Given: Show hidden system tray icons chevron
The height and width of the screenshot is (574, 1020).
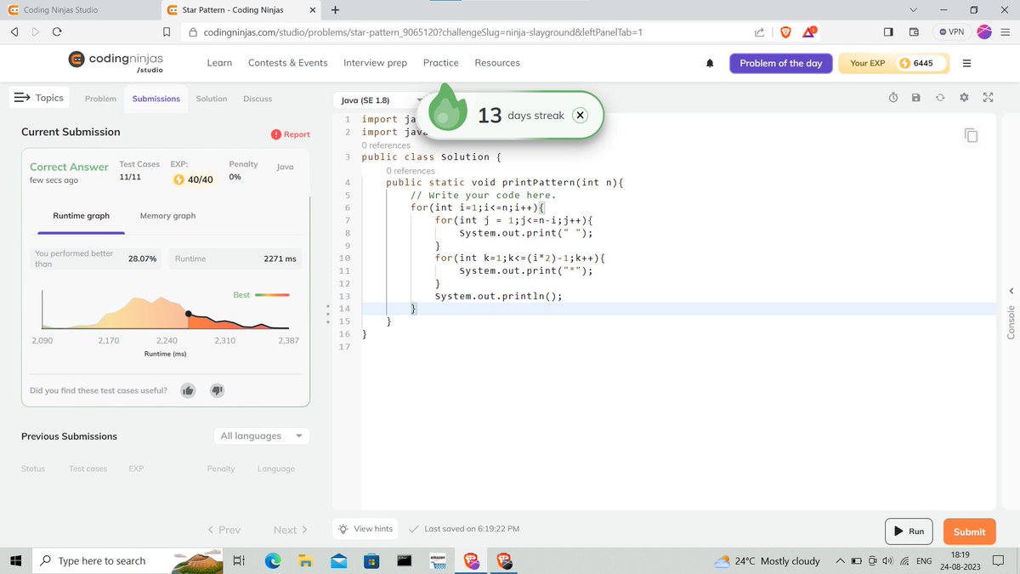Looking at the screenshot, I should (x=840, y=561).
